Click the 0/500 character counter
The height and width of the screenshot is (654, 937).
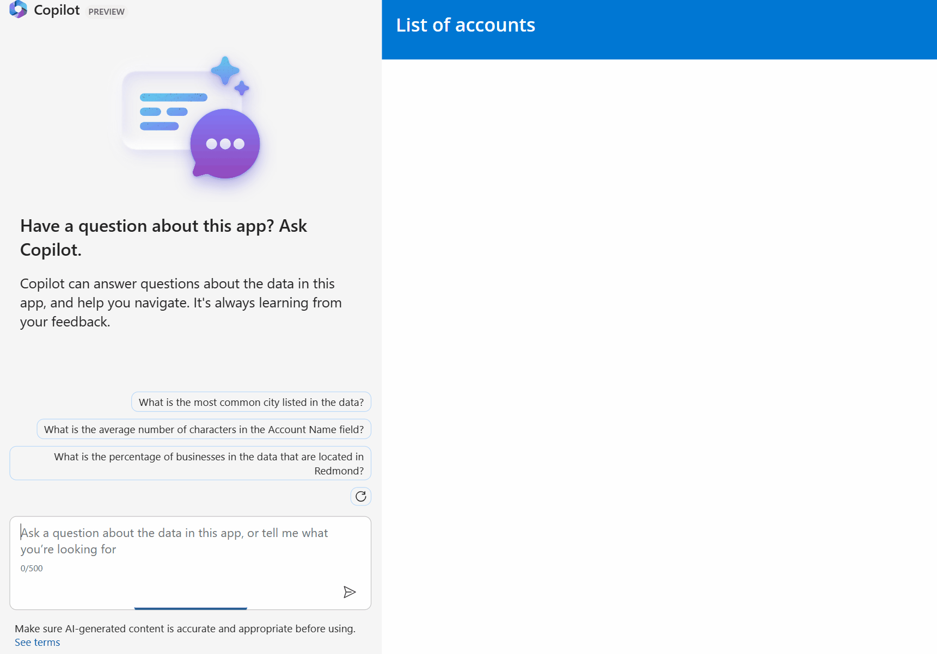[32, 569]
